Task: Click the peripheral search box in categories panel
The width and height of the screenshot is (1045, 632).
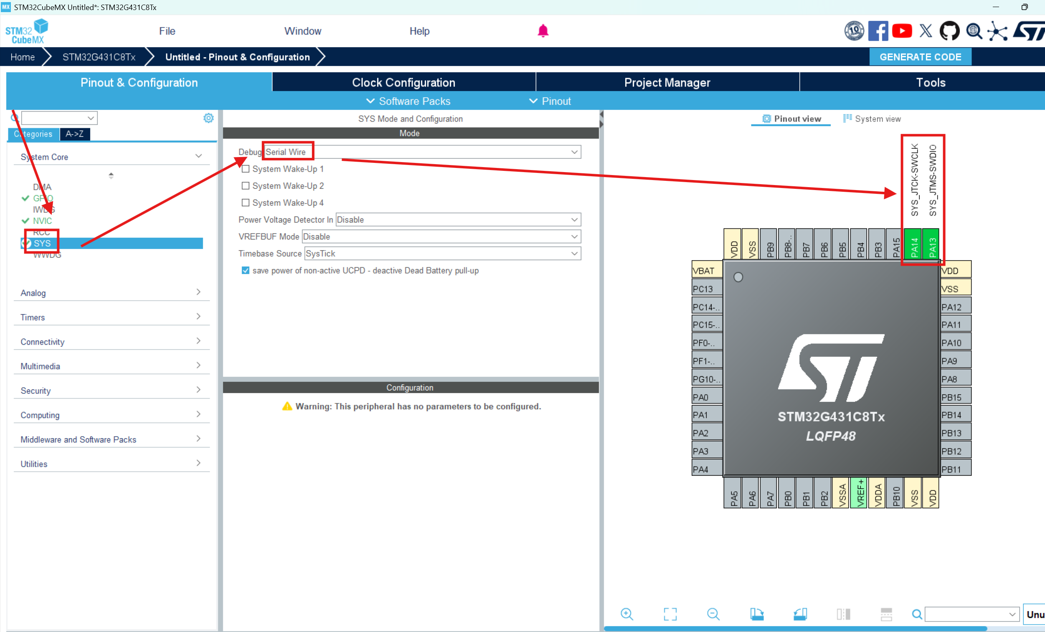Action: tap(59, 117)
